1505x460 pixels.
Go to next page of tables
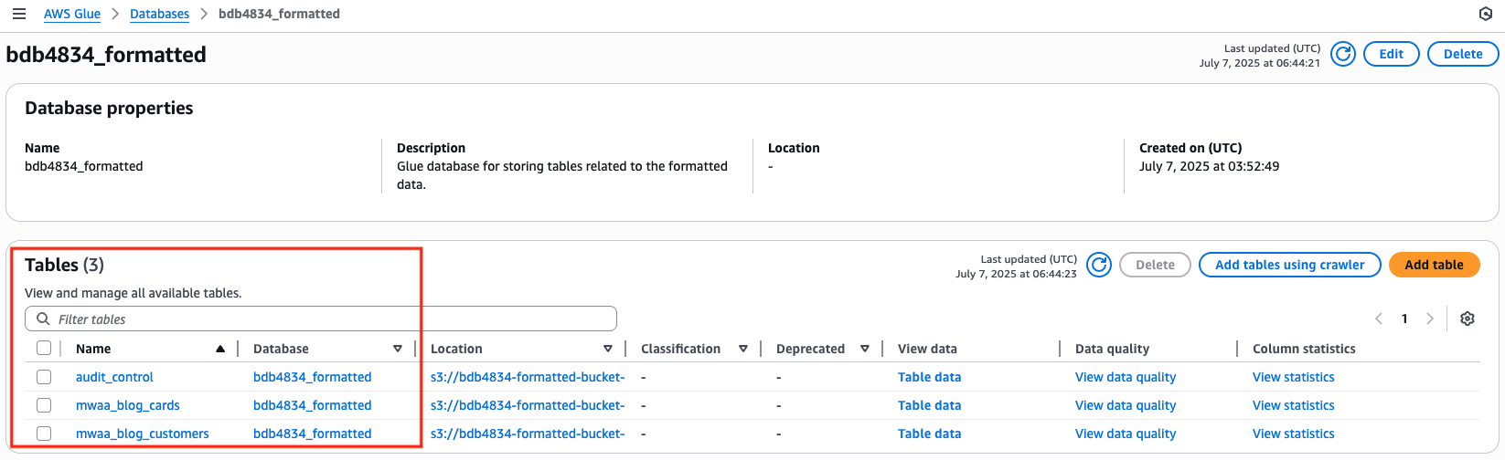1430,319
